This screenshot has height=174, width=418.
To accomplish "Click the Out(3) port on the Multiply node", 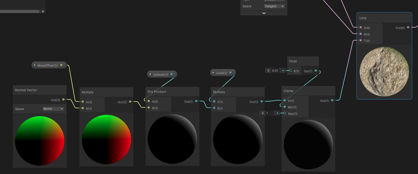I will [x=130, y=102].
